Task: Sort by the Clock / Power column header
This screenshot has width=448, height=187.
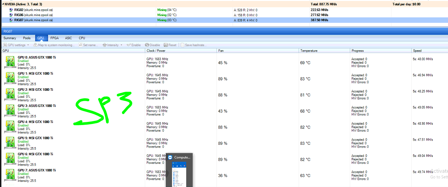Action: (181, 51)
